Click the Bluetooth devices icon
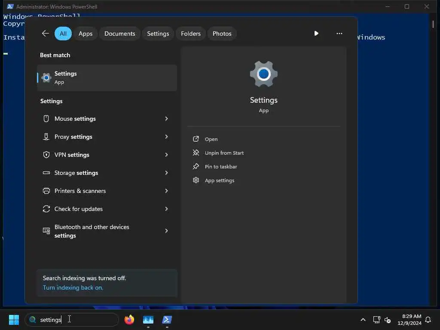This screenshot has height=330, width=440. pos(46,231)
